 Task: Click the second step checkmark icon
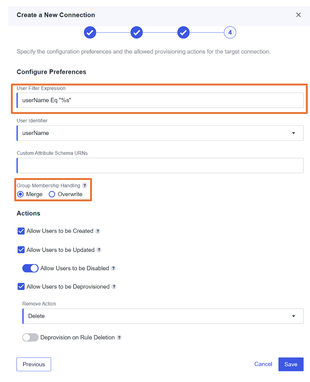click(x=137, y=33)
